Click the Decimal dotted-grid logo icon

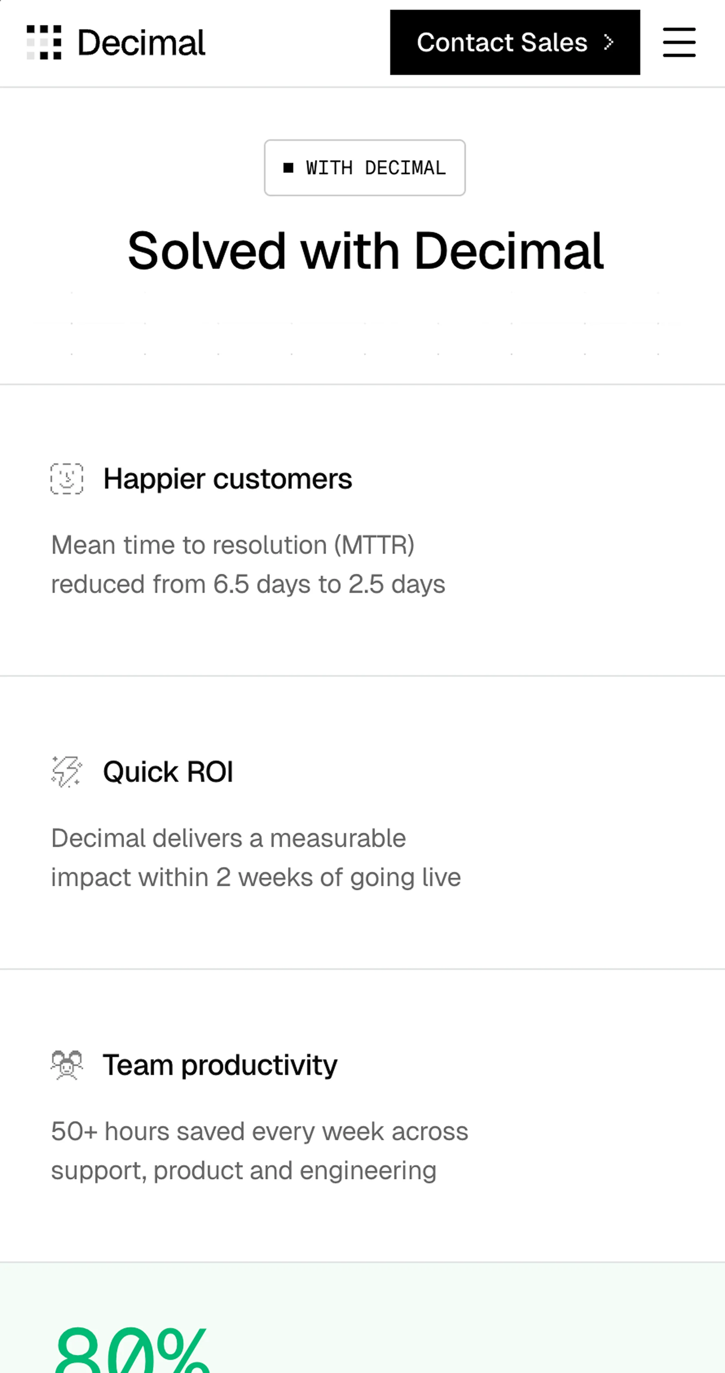44,42
